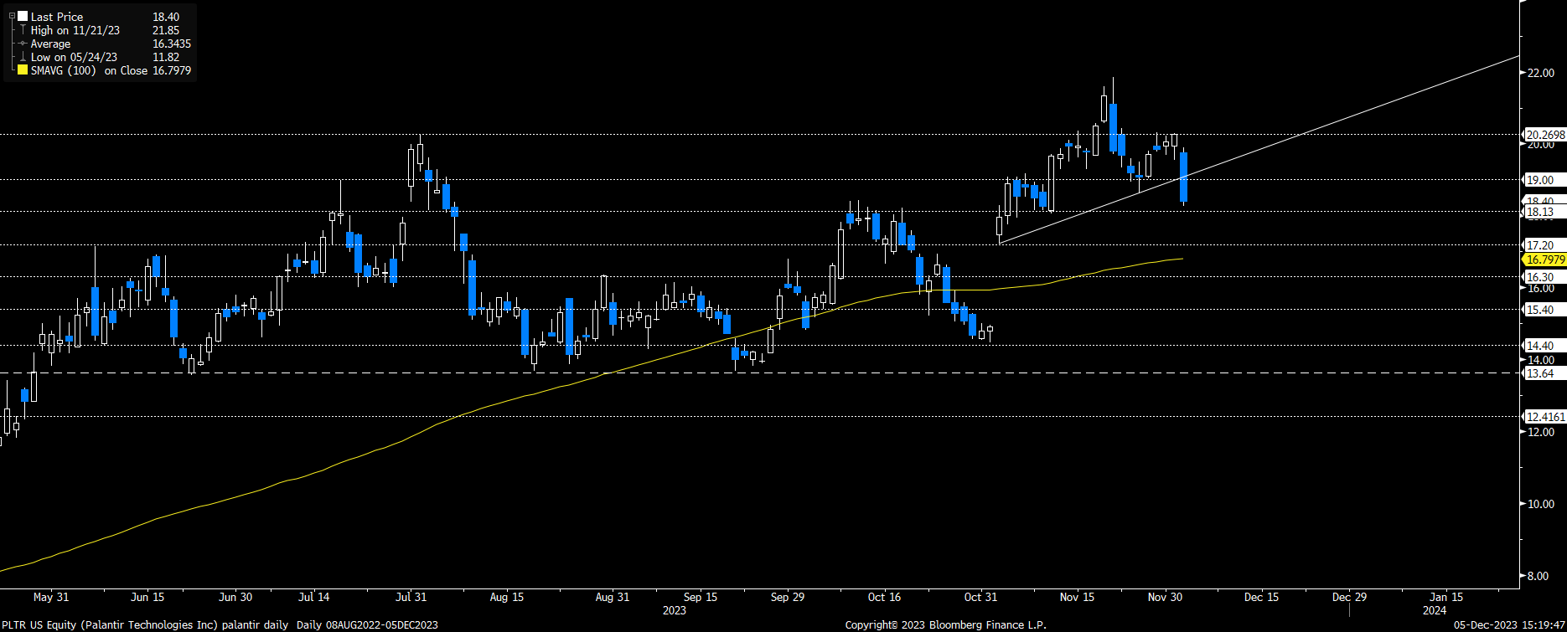The image size is (1567, 632).
Task: Click the 'May 31' date axis label
Action: (51, 597)
